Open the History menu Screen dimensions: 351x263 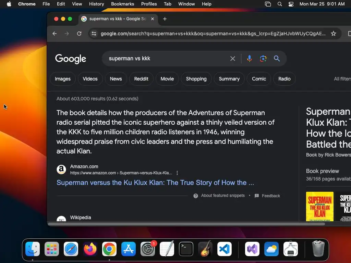(x=96, y=4)
